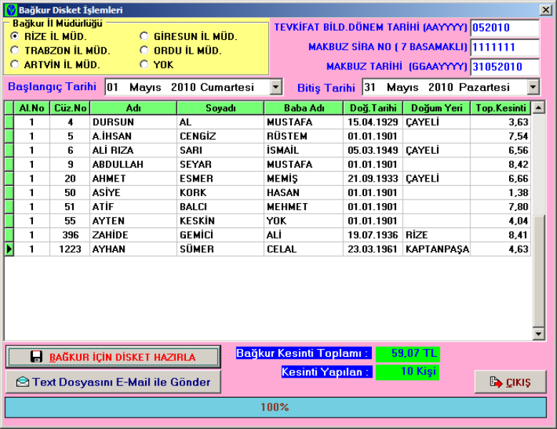Click the Cüz.No column header
The image size is (557, 429).
pyautogui.click(x=70, y=108)
